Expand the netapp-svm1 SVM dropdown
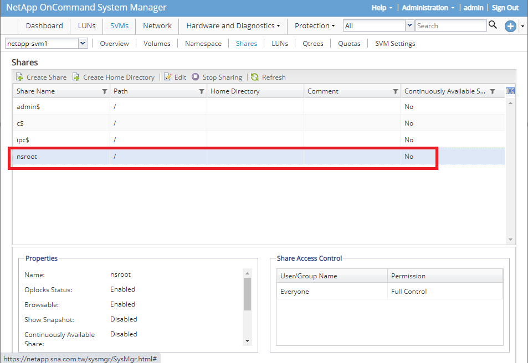Screen dimensions: 528x363 pyautogui.click(x=83, y=43)
